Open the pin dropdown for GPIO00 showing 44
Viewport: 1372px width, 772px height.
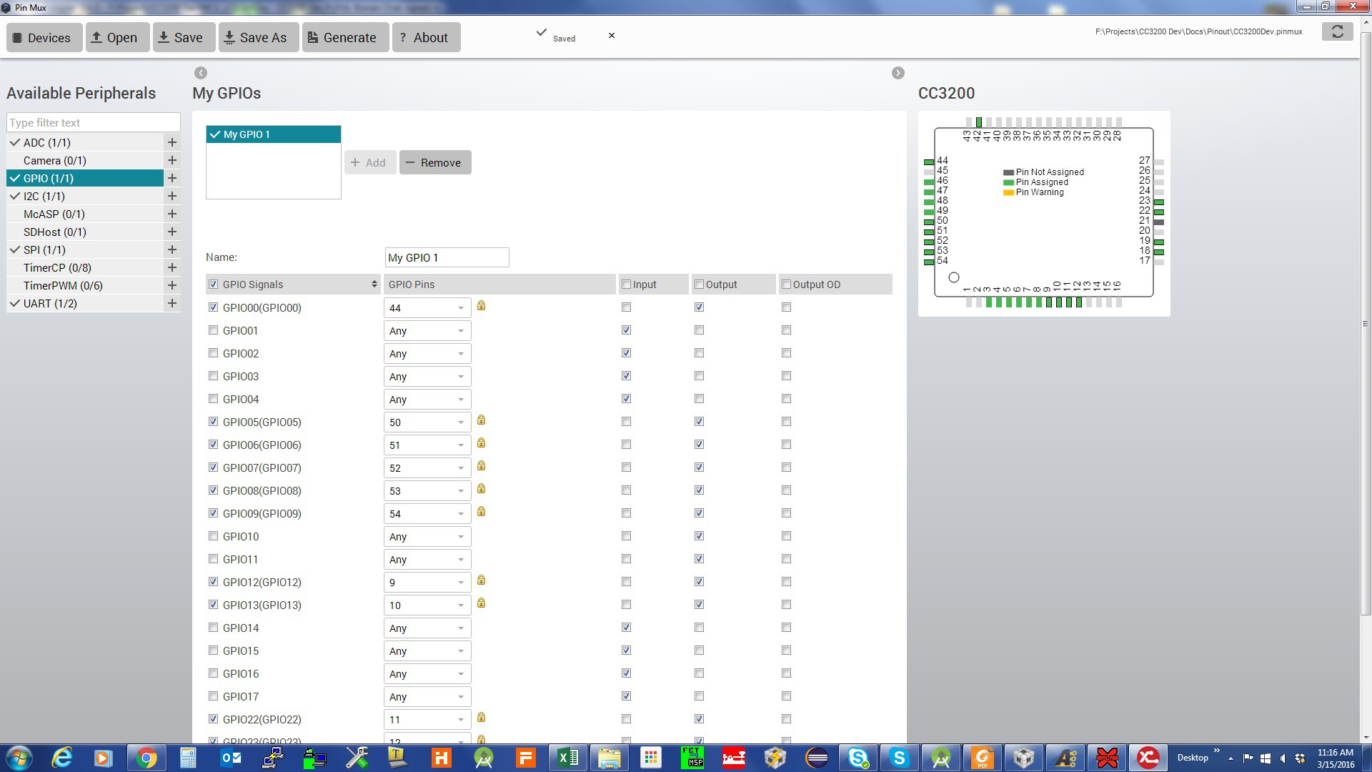(x=427, y=308)
